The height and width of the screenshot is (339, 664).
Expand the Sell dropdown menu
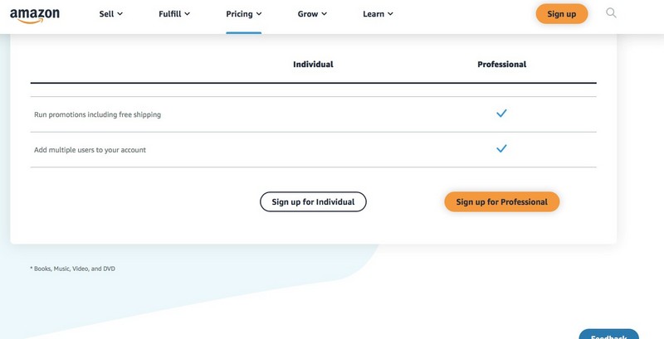click(111, 14)
